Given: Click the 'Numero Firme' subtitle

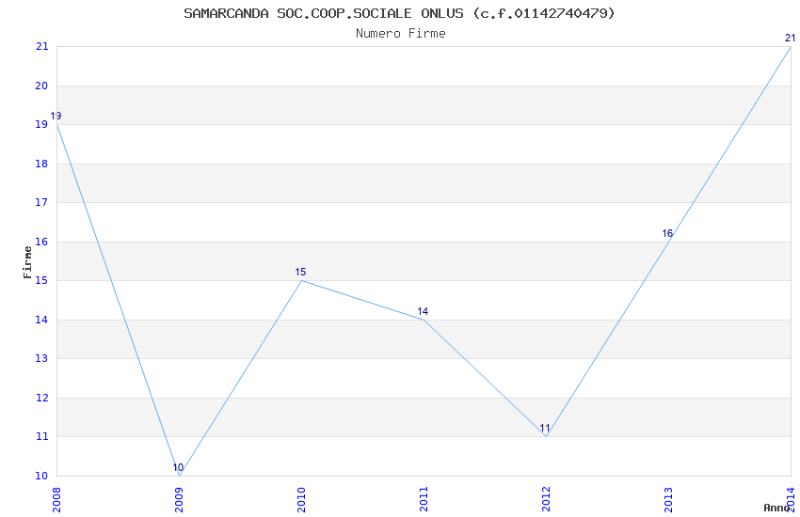Looking at the screenshot, I should tap(401, 34).
